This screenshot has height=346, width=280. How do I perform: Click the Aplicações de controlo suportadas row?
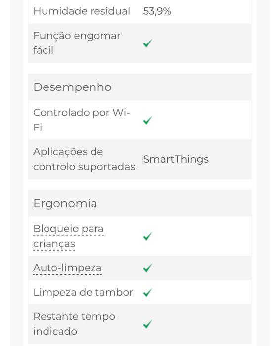tap(140, 159)
